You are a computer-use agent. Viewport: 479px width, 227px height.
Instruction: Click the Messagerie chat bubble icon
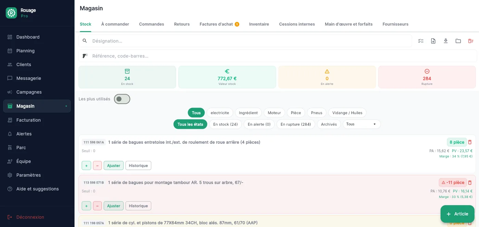(x=10, y=78)
